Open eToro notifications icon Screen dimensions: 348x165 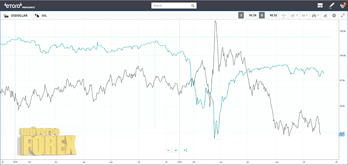(342, 6)
